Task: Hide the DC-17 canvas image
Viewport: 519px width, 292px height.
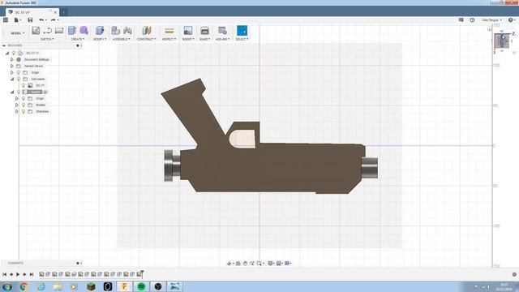Action: point(24,85)
